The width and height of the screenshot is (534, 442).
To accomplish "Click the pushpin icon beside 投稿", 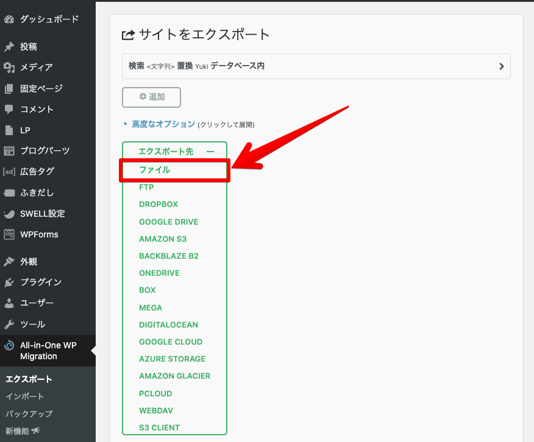I will click(9, 47).
